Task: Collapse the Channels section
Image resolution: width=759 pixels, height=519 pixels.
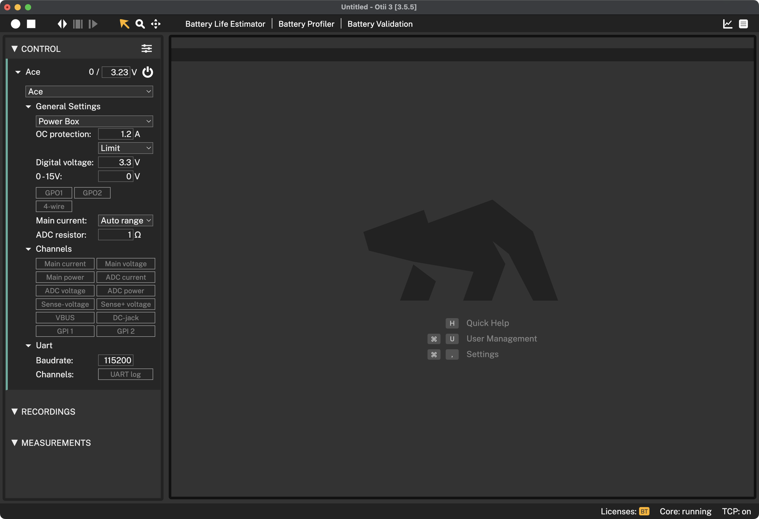Action: [28, 249]
